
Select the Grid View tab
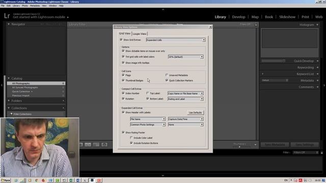point(125,34)
